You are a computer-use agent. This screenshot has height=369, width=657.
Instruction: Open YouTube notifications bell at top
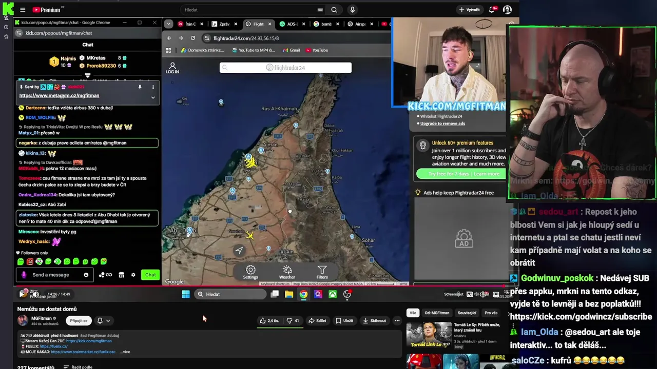pyautogui.click(x=492, y=10)
